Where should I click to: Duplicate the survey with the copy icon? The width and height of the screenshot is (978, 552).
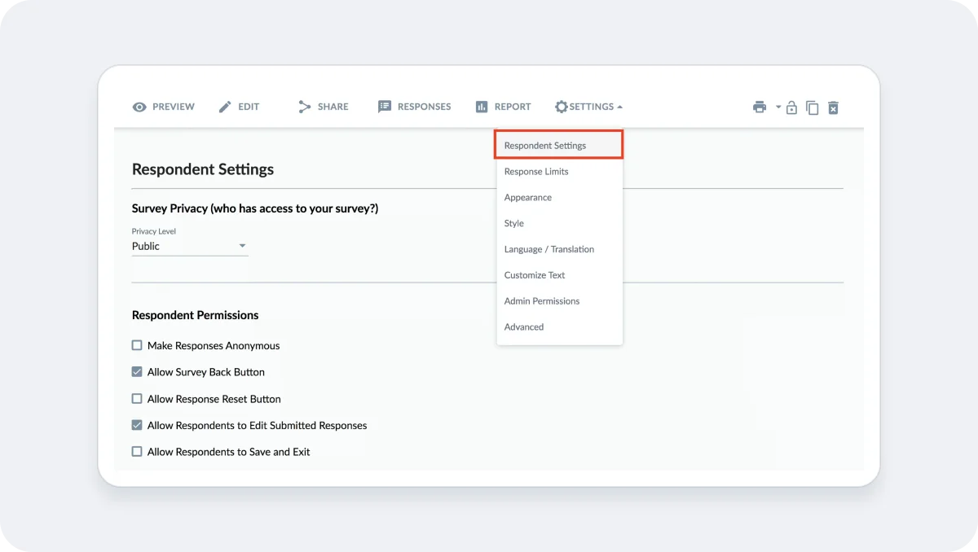coord(812,107)
